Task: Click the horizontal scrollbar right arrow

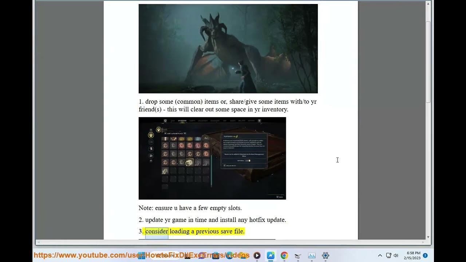Action: tap(423, 242)
